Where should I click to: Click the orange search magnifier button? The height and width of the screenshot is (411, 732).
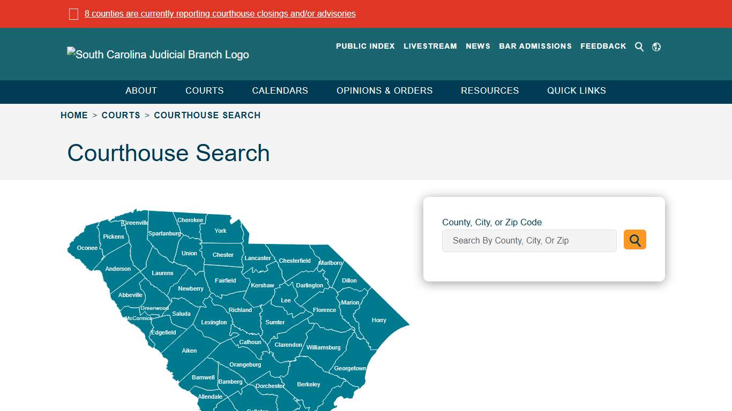point(634,240)
